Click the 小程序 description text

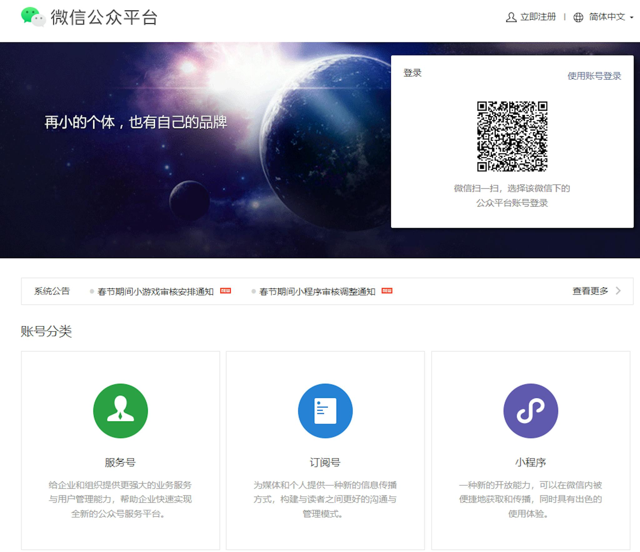[x=530, y=499]
